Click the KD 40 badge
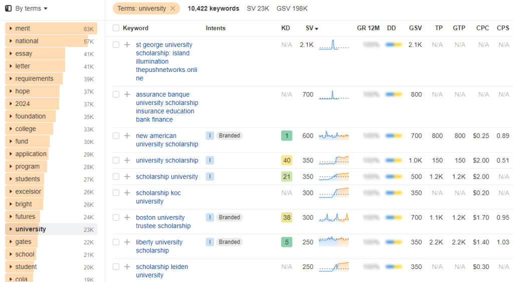This screenshot has height=282, width=513. [287, 160]
